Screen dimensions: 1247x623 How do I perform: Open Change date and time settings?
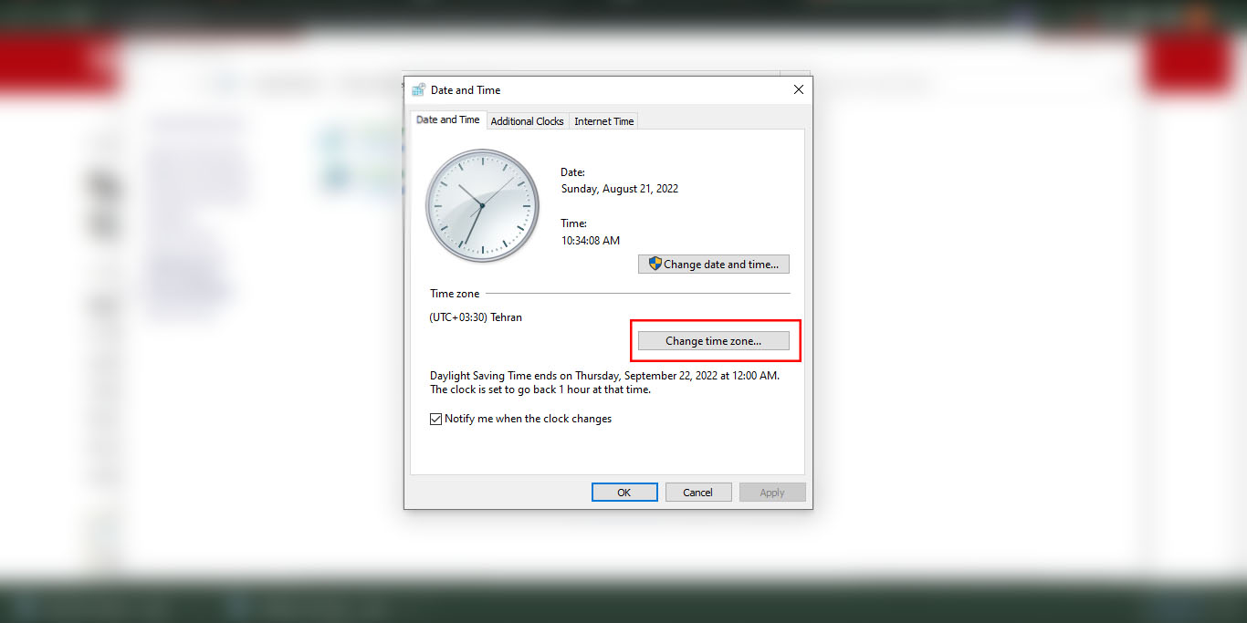coord(714,265)
